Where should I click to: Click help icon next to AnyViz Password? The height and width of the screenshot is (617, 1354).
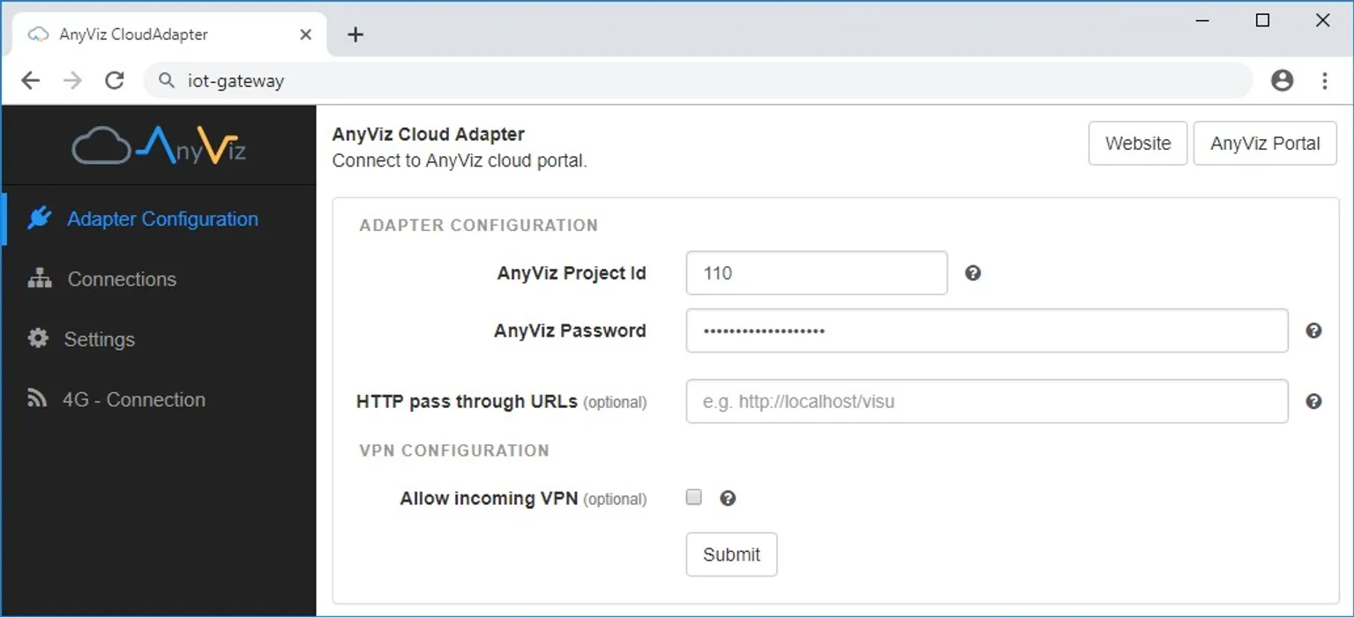point(1313,331)
